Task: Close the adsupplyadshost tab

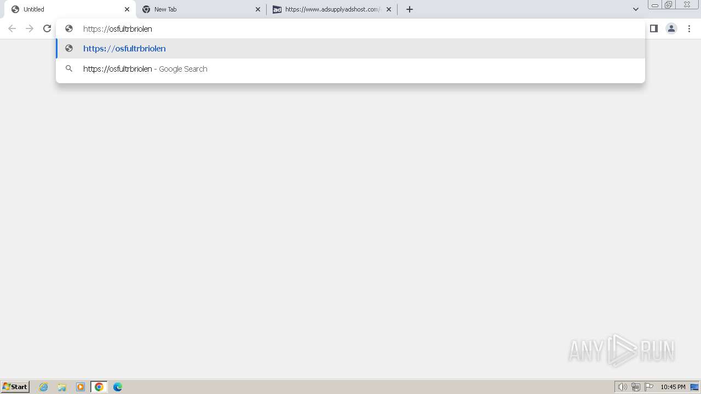Action: [389, 9]
